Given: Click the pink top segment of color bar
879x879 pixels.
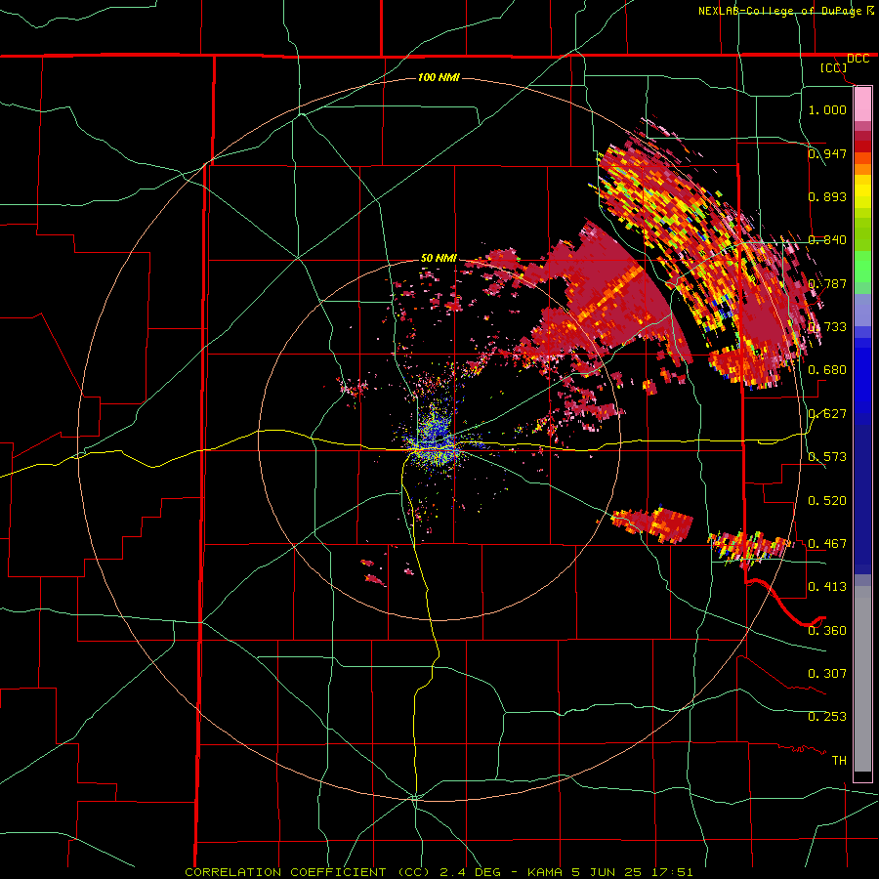Looking at the screenshot, I should [x=862, y=104].
